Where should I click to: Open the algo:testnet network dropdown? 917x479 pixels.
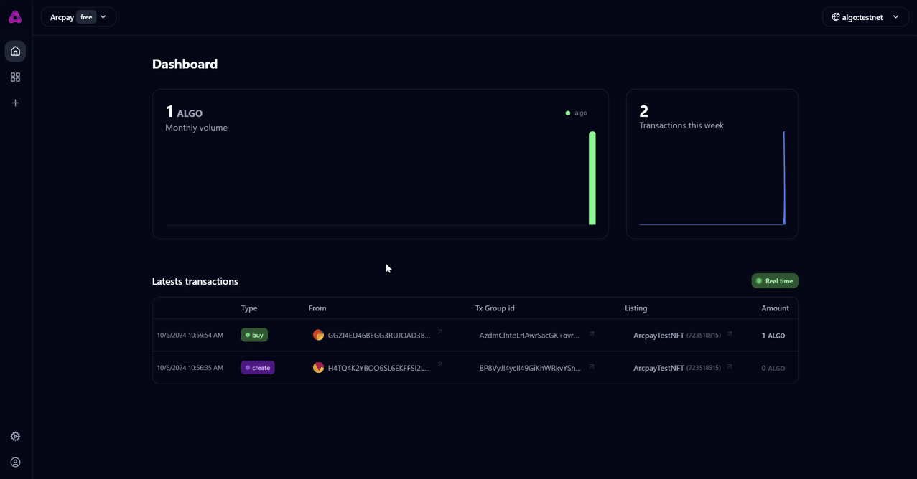[x=865, y=17]
